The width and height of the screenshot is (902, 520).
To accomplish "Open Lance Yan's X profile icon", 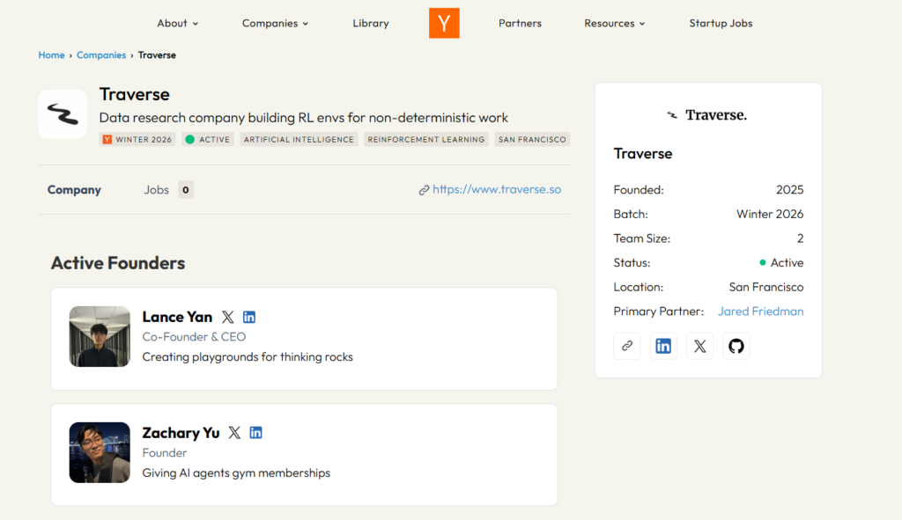I will 228,317.
